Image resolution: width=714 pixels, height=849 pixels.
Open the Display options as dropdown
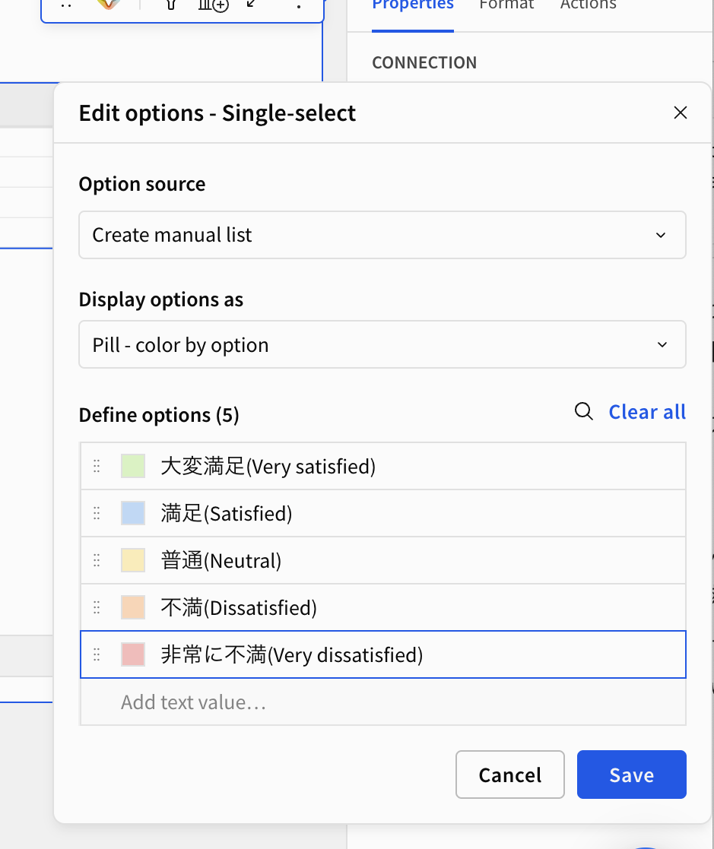pos(382,345)
